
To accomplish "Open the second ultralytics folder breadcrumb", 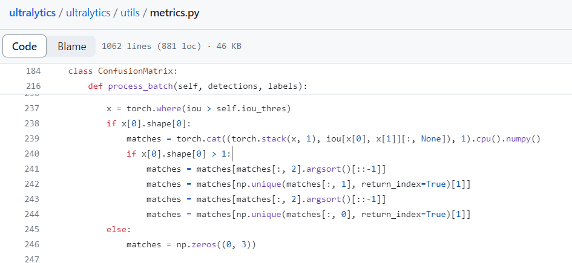I will pyautogui.click(x=88, y=13).
